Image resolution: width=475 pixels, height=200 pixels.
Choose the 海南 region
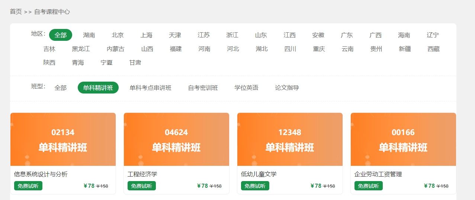click(x=404, y=35)
